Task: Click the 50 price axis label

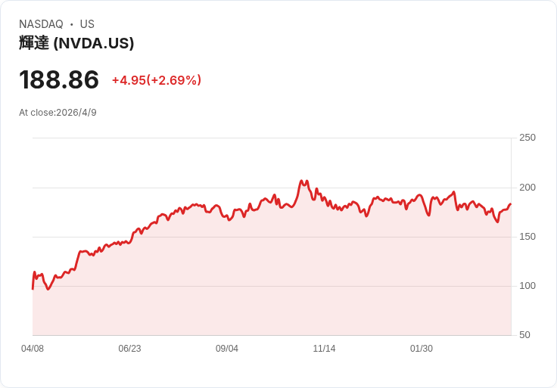Action: click(x=524, y=335)
